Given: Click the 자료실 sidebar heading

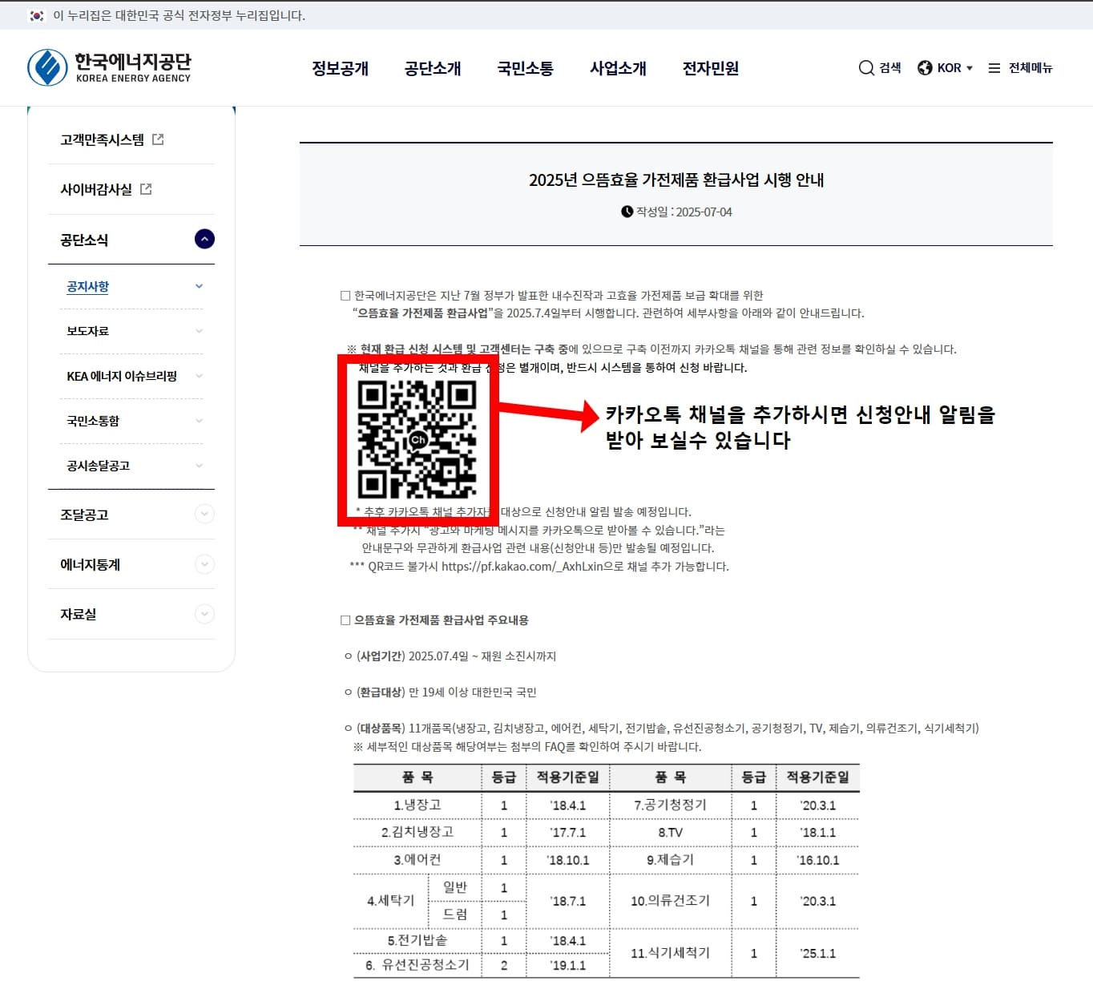Looking at the screenshot, I should tap(79, 614).
